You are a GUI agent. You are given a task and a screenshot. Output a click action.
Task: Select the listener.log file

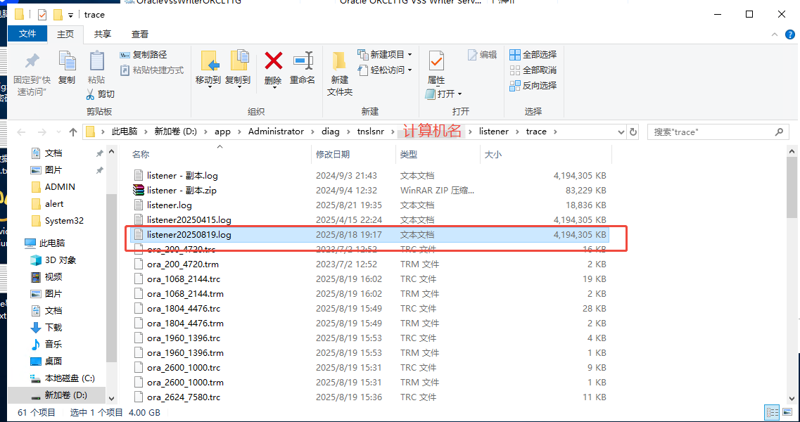pos(170,205)
